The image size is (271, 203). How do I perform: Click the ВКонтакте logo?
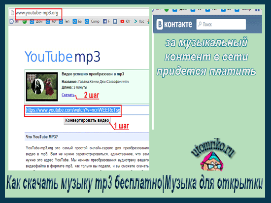point(174,24)
